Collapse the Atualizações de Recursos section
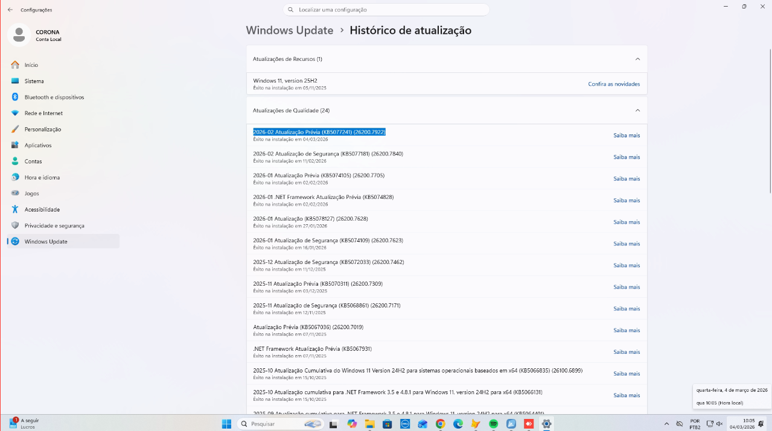This screenshot has width=772, height=431. [x=637, y=59]
